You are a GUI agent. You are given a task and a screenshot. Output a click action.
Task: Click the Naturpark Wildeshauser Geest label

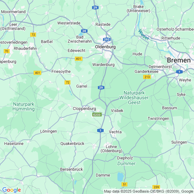tap(134, 98)
